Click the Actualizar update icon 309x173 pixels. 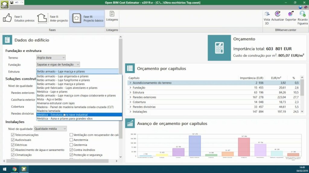coord(278,16)
